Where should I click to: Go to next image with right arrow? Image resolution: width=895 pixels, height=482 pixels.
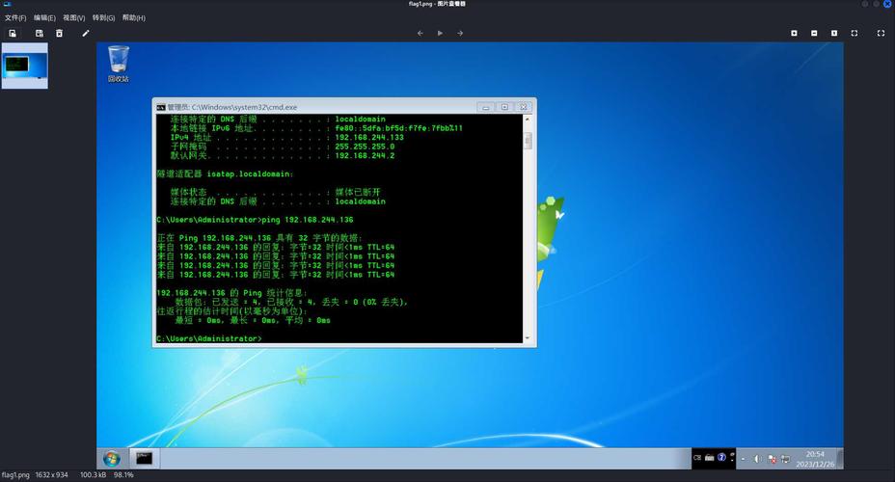[460, 33]
